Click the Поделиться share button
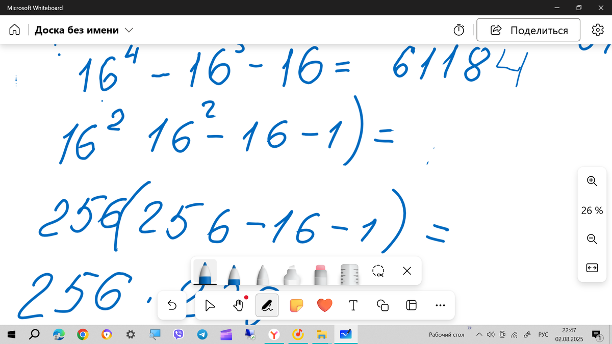The image size is (612, 344). click(528, 30)
